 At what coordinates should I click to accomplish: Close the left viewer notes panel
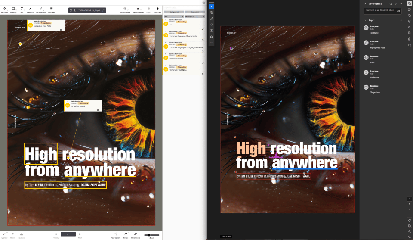(203, 3)
